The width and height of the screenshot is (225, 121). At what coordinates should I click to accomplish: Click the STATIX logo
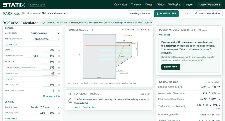tap(14, 4)
